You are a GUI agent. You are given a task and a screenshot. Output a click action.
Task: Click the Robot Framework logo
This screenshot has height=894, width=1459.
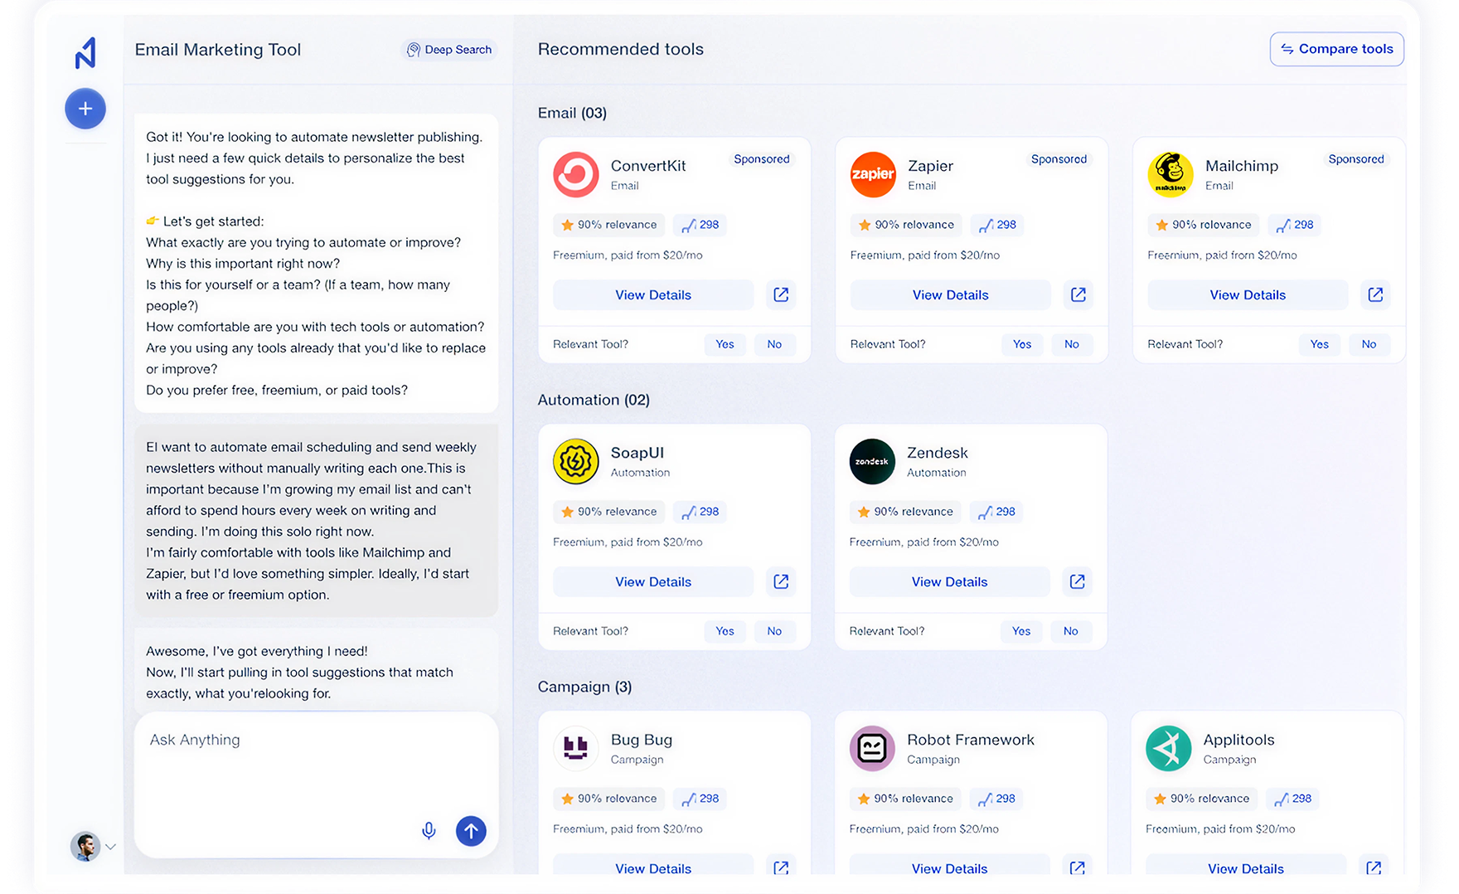pyautogui.click(x=872, y=748)
